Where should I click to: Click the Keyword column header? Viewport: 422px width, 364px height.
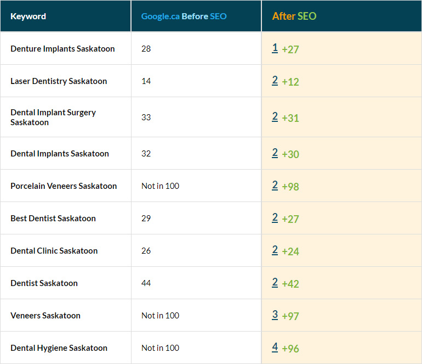28,16
